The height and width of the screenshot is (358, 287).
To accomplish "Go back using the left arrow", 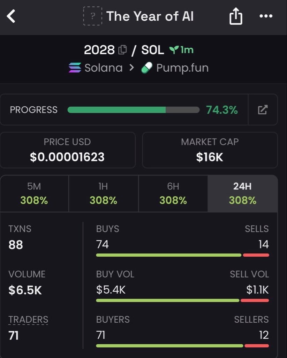I will (11, 16).
